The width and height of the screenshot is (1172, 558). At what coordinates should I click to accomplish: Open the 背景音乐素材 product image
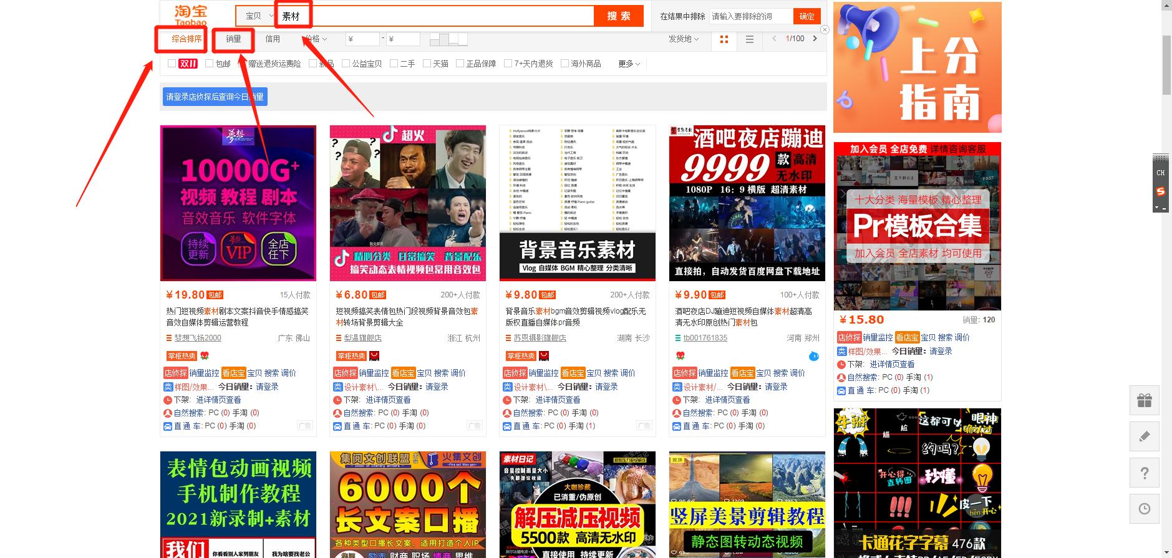(x=578, y=203)
